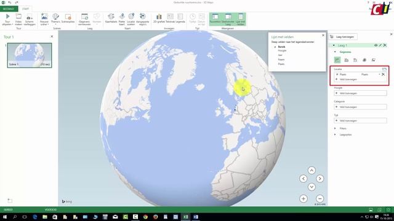
Task: Toggle the Lijst met velden window
Action: [x=241, y=20]
